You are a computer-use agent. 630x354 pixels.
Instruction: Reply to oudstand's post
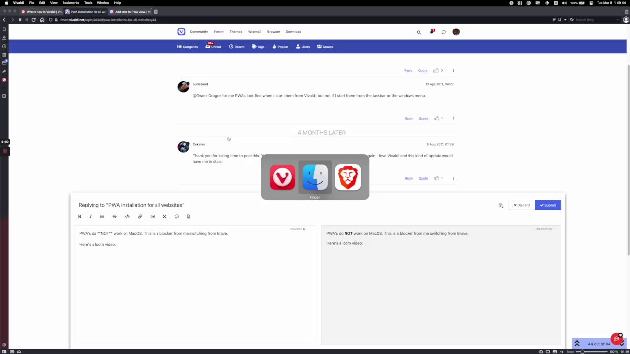[x=409, y=118]
